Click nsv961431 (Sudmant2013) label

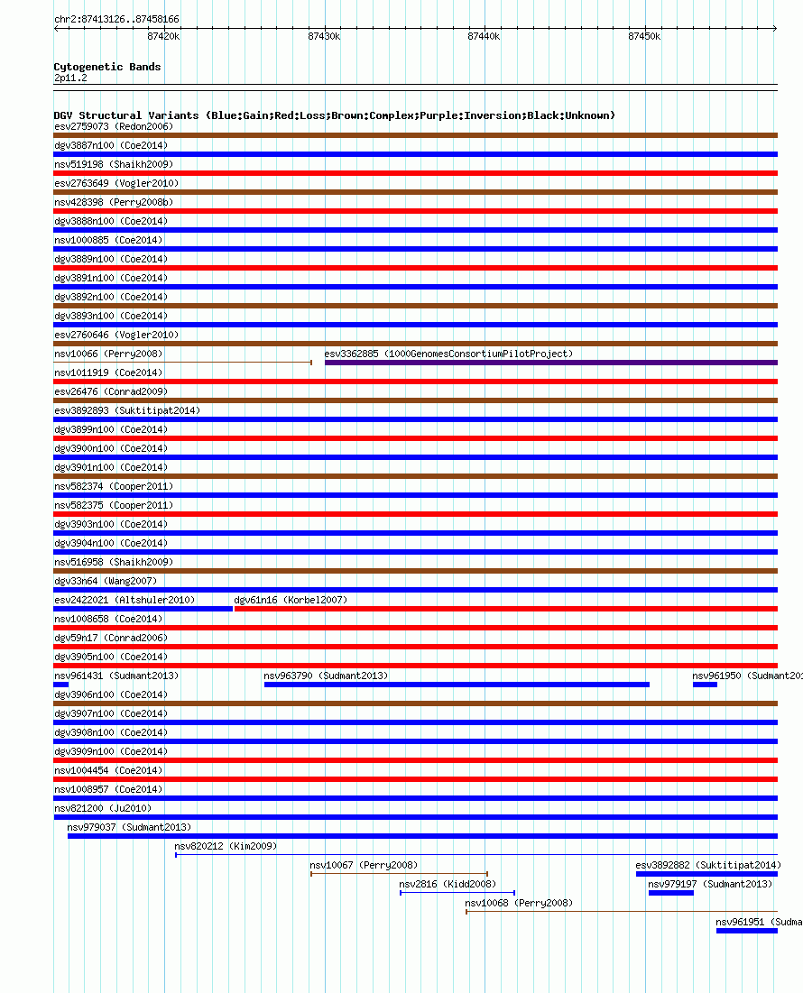click(116, 677)
